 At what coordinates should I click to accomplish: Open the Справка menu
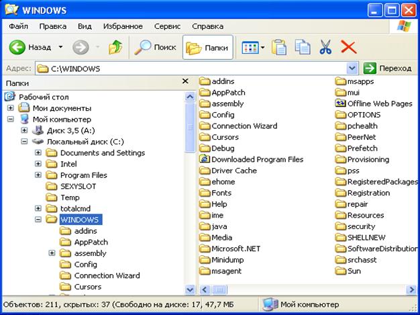(x=207, y=26)
